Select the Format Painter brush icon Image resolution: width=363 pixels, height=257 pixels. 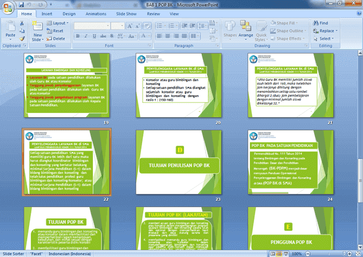point(22,39)
